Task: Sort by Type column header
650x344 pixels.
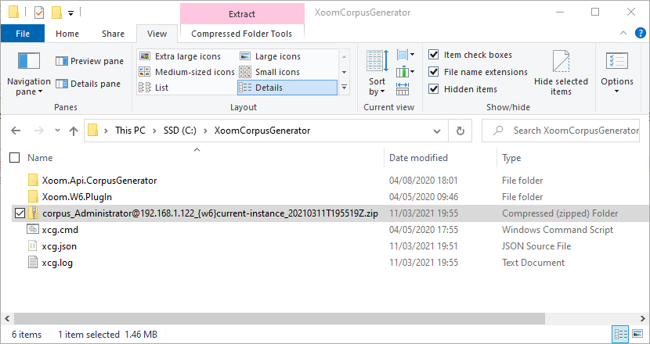Action: tap(511, 158)
